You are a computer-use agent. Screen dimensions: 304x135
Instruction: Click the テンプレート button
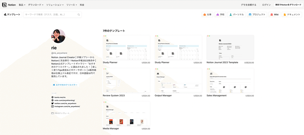[x=12, y=15]
